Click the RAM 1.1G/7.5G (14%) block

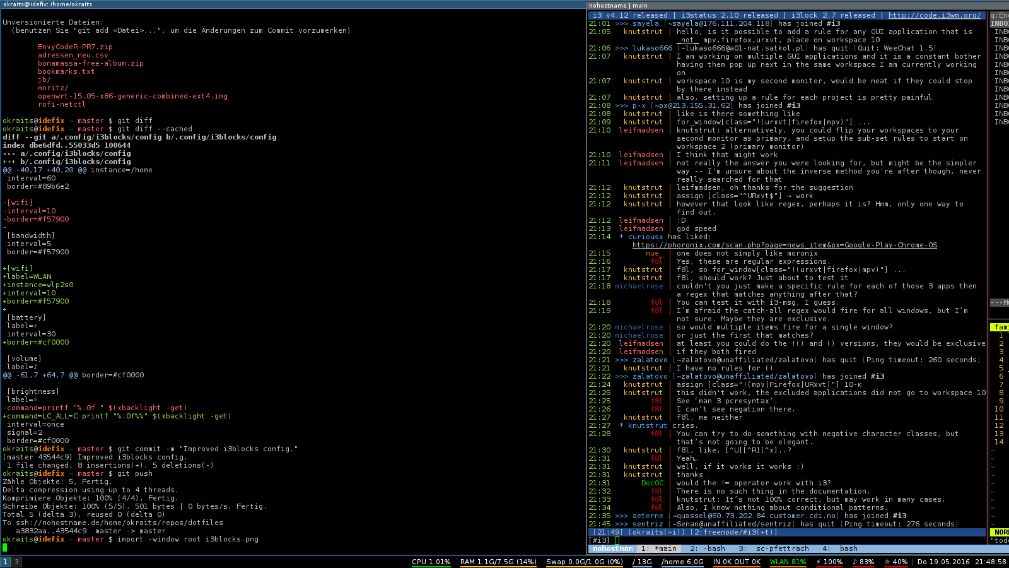tap(498, 562)
